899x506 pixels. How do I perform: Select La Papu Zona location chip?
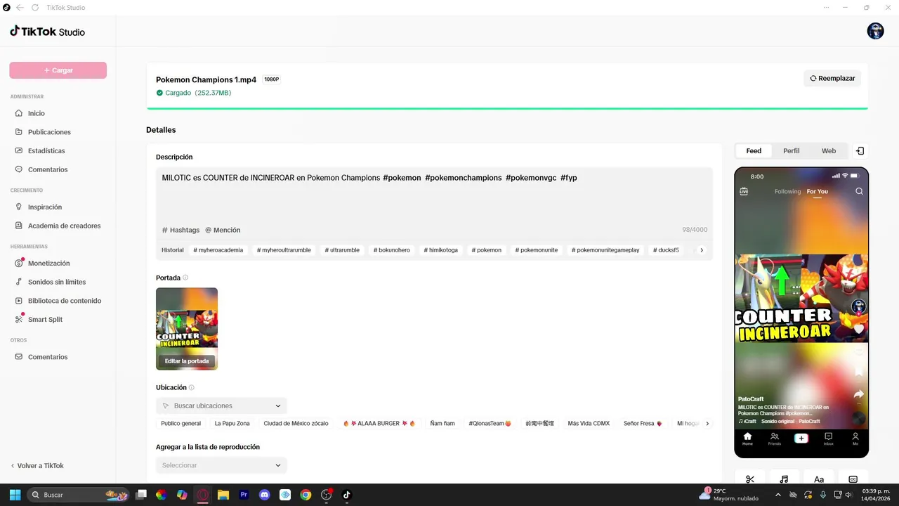232,424
